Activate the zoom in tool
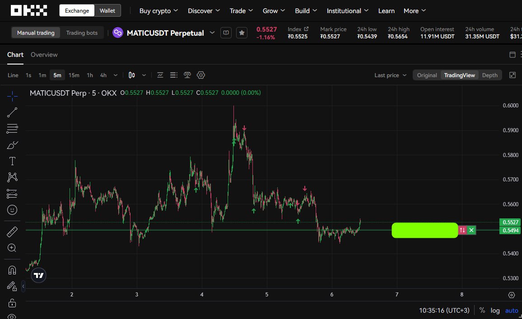This screenshot has width=522, height=319. pyautogui.click(x=12, y=248)
